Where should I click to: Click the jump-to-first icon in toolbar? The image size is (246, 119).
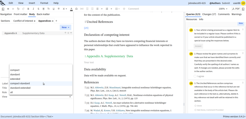[x=8, y=9]
